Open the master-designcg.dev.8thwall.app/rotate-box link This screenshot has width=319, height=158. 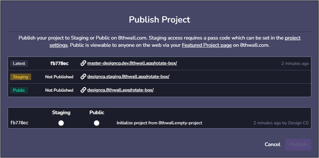click(132, 63)
